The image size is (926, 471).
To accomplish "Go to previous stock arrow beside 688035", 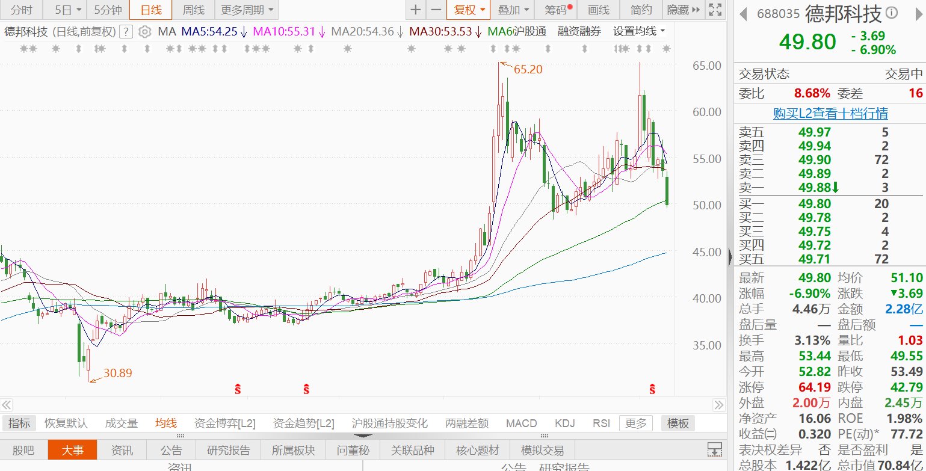I will [743, 14].
